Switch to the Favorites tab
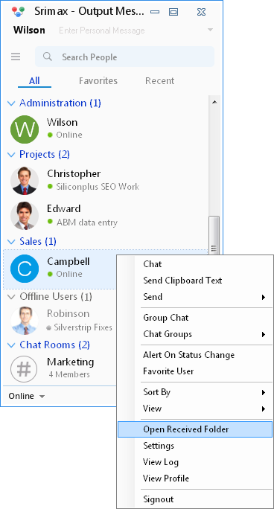 pyautogui.click(x=98, y=80)
